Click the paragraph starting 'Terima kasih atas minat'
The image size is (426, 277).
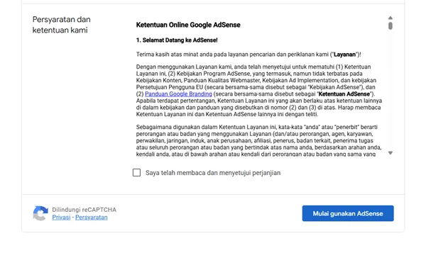point(248,55)
